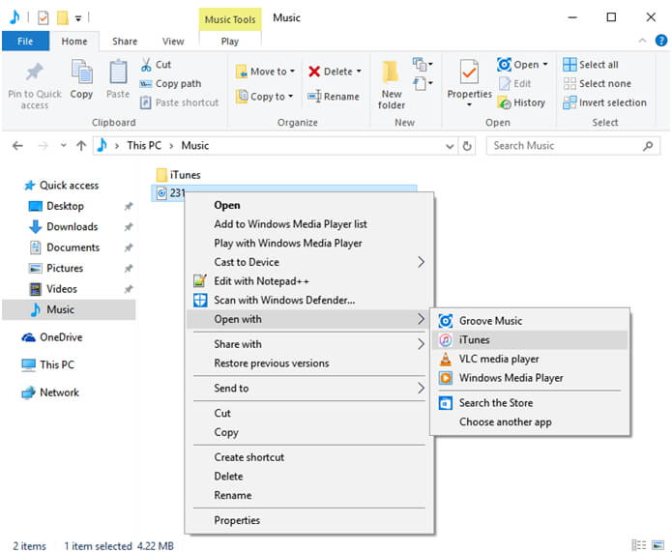Click This PC in the address path
The height and width of the screenshot is (552, 672).
(x=144, y=146)
